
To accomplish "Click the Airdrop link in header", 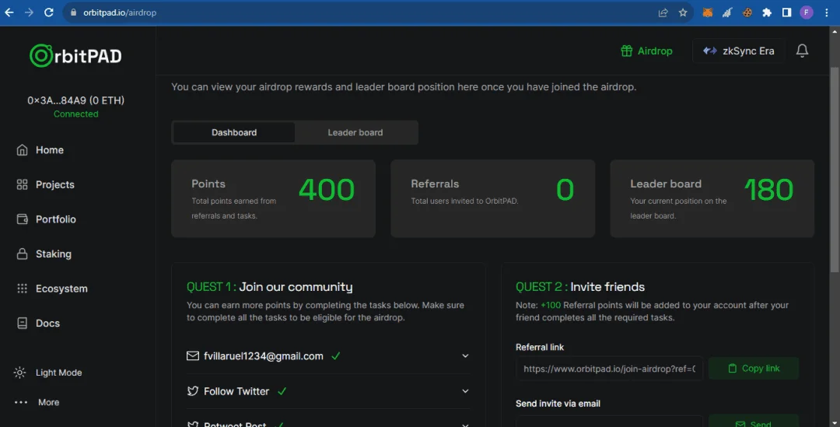I will [x=646, y=51].
